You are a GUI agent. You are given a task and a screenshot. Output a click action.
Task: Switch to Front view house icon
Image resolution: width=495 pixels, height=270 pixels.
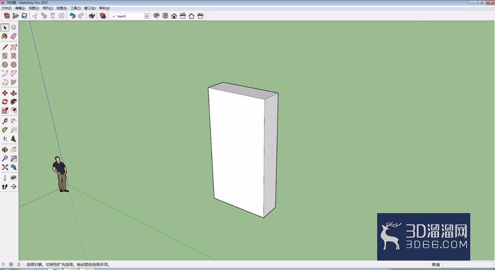tap(174, 16)
